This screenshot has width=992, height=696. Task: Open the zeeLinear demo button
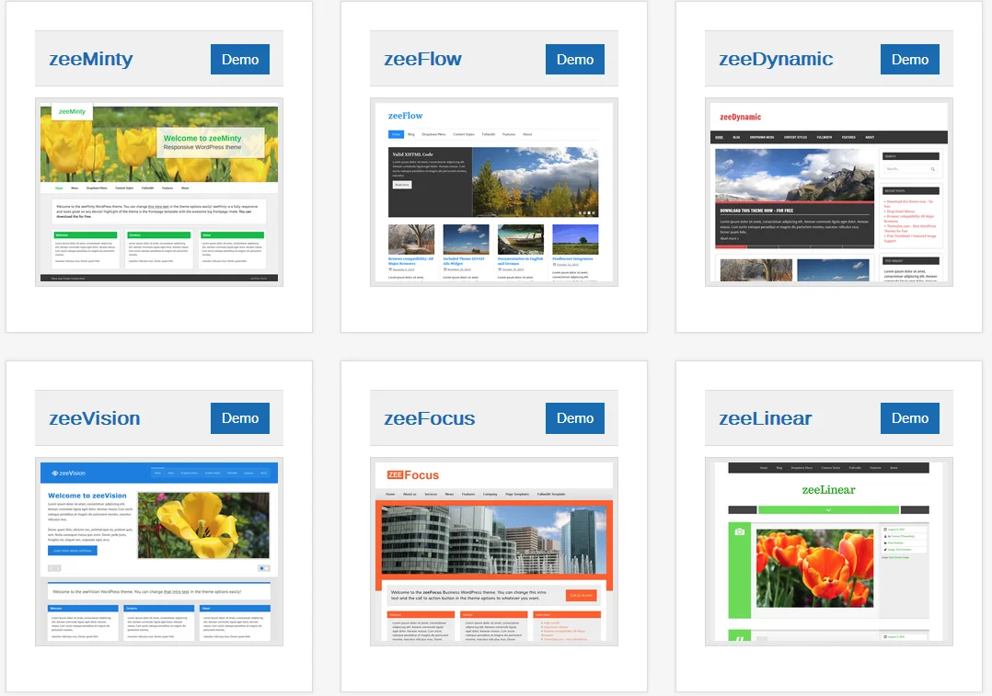point(910,417)
